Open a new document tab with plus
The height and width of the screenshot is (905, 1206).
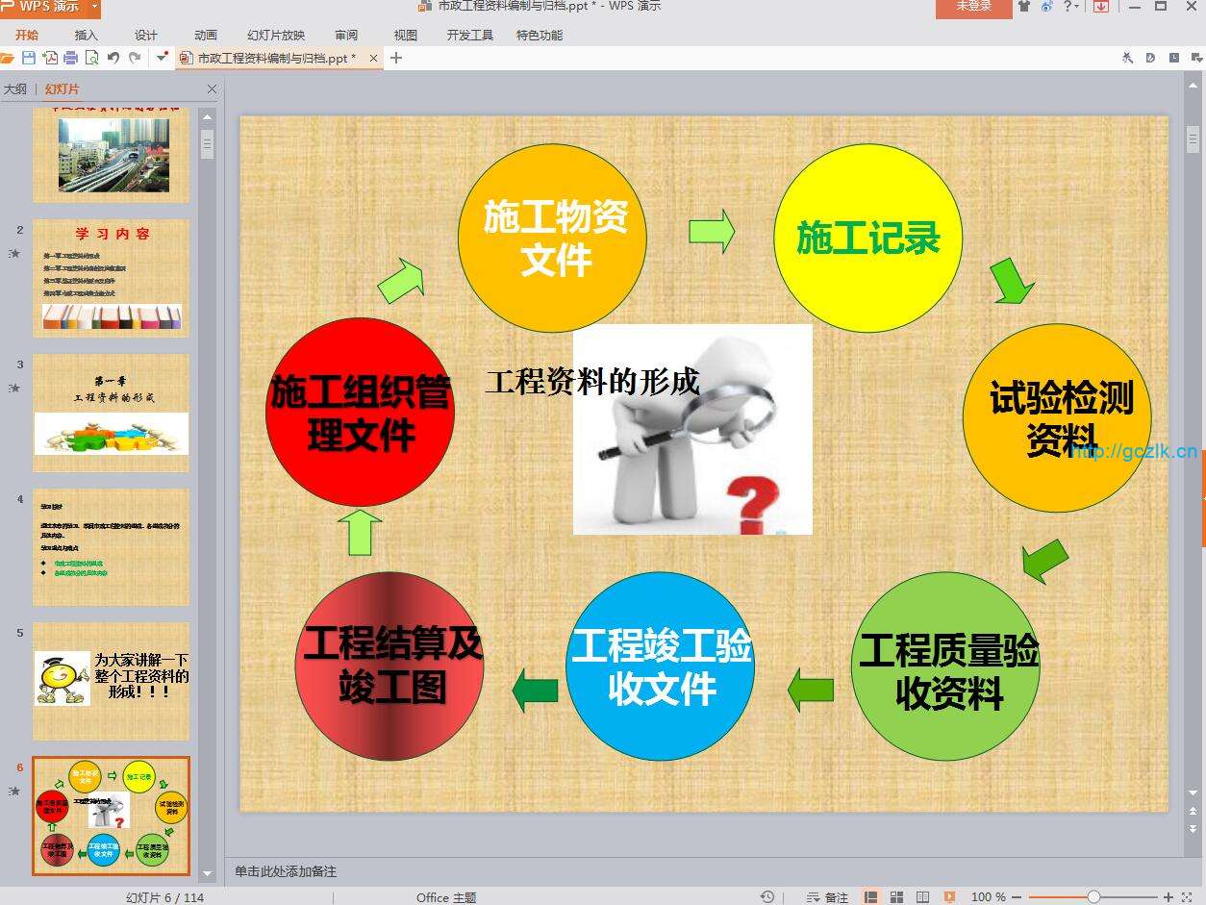(x=395, y=58)
